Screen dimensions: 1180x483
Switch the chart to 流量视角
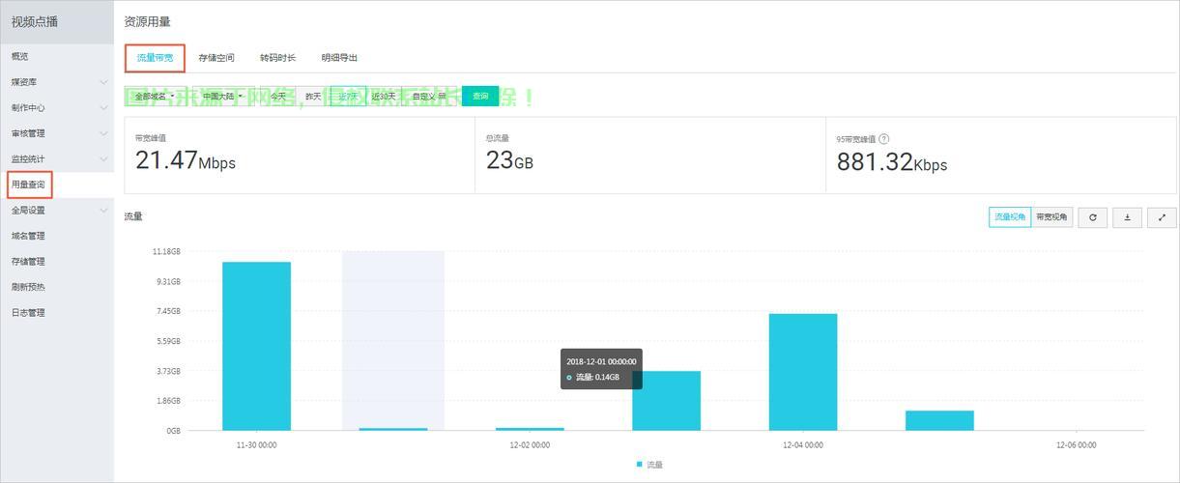pos(1009,217)
